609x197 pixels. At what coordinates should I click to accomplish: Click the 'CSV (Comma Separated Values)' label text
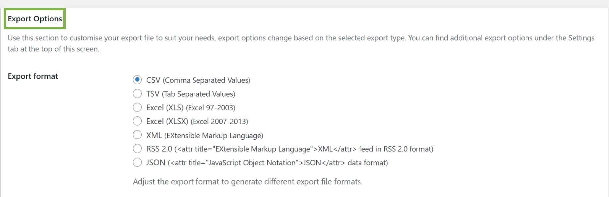[198, 80]
